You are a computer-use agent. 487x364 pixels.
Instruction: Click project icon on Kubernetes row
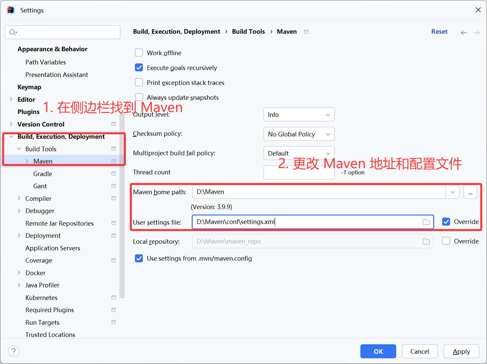click(114, 297)
